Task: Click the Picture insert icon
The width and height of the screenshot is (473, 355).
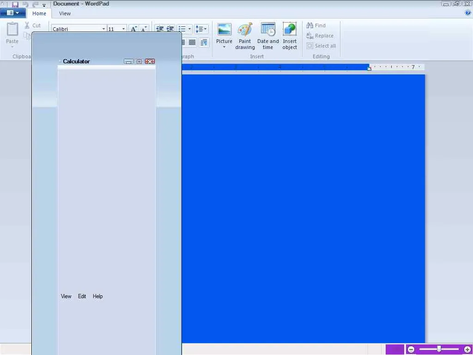Action: [x=224, y=30]
